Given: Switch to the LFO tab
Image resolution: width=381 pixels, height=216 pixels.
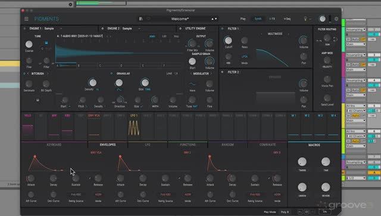Looking at the screenshot, I should tap(148, 144).
